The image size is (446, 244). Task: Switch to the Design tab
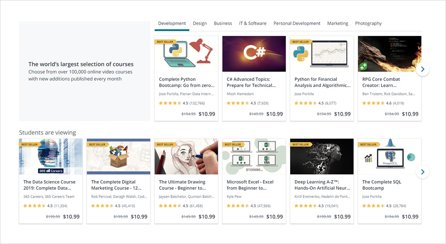tap(200, 23)
